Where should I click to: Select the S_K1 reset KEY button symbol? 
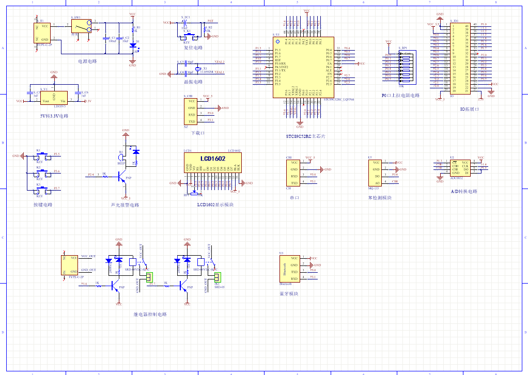pos(185,37)
